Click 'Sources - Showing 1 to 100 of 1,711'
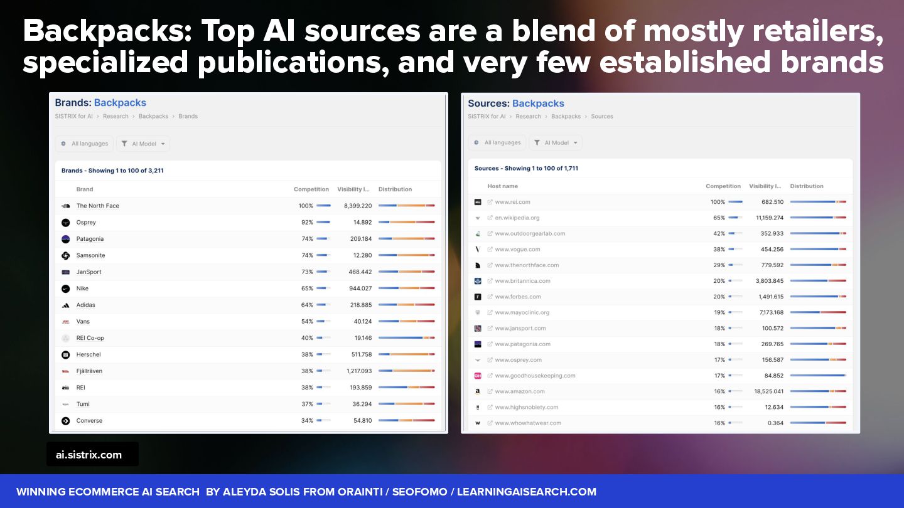904x508 pixels. point(526,168)
